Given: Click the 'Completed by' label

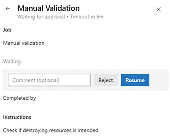Looking at the screenshot, I should [x=19, y=98].
